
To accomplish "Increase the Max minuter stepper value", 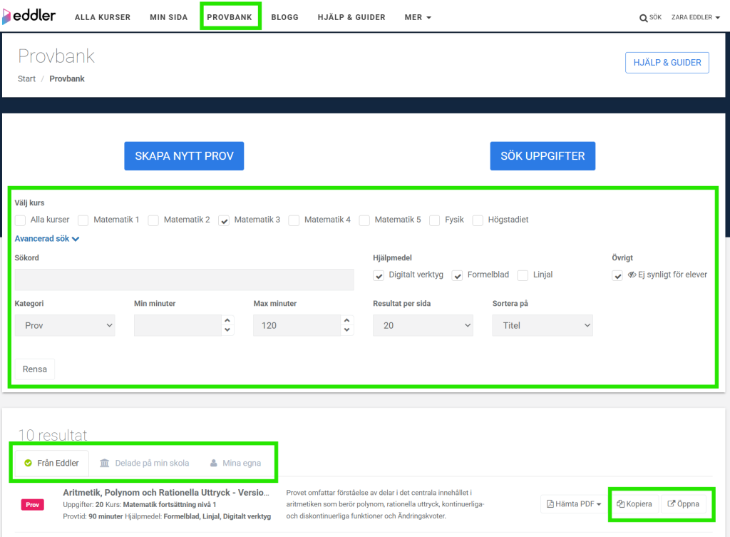I will [347, 321].
